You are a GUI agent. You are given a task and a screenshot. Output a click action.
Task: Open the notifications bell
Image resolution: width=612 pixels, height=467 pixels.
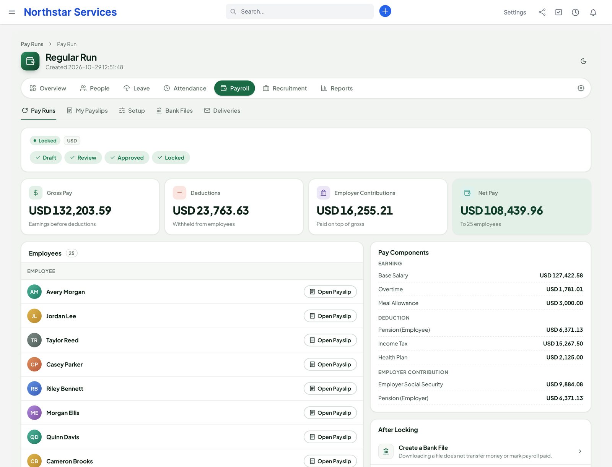[x=593, y=12]
